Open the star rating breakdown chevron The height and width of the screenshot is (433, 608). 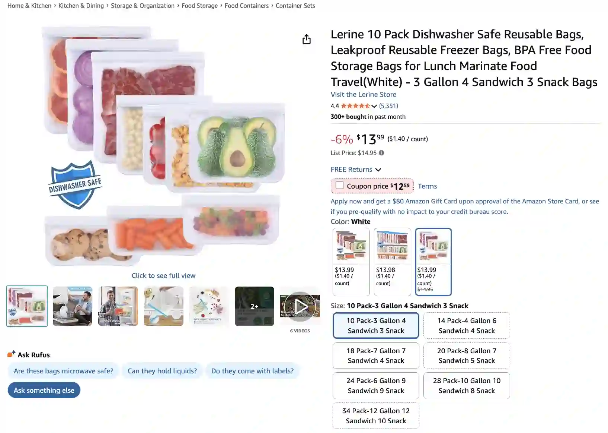coord(374,106)
